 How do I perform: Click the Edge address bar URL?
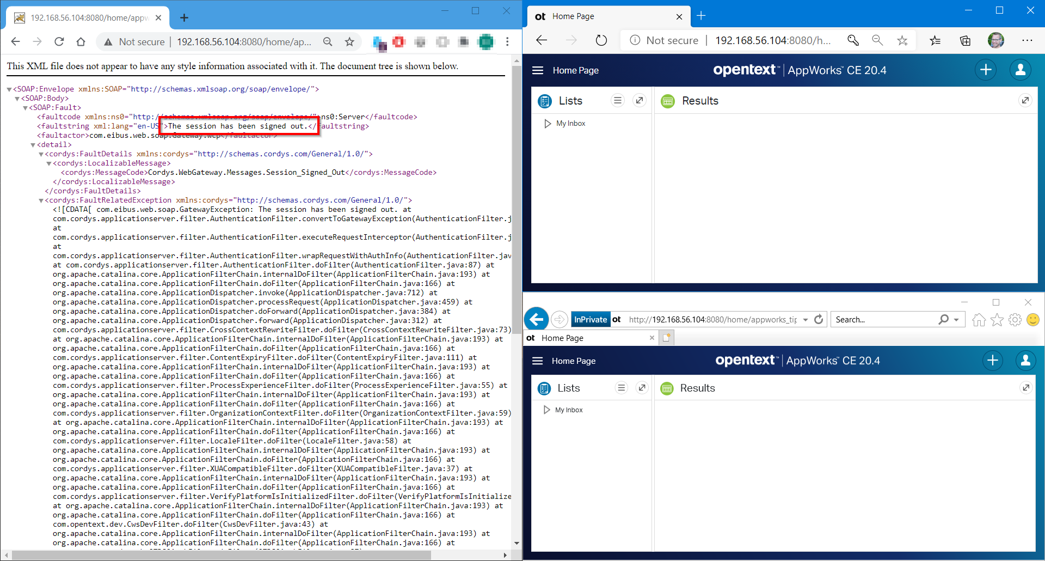(773, 40)
